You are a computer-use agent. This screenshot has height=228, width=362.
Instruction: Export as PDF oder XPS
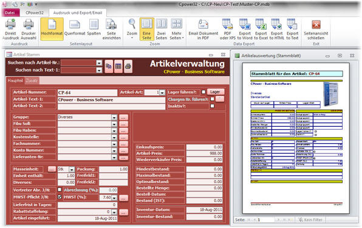[227, 29]
